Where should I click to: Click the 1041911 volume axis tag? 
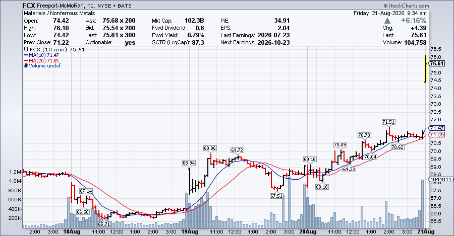441,180
